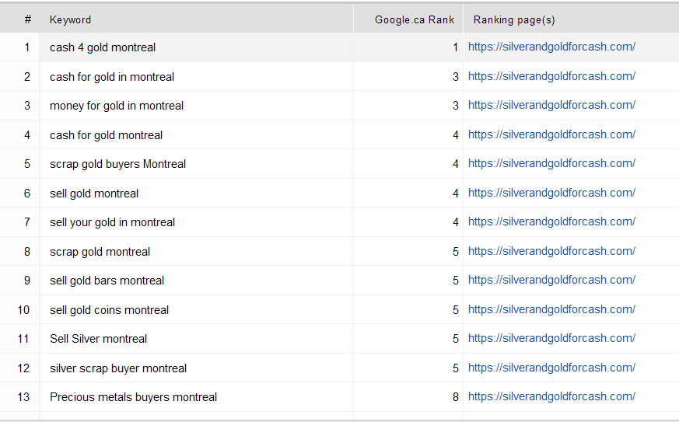Select keyword 'sell your gold in montreal'
This screenshot has width=679, height=422.
[x=112, y=222]
